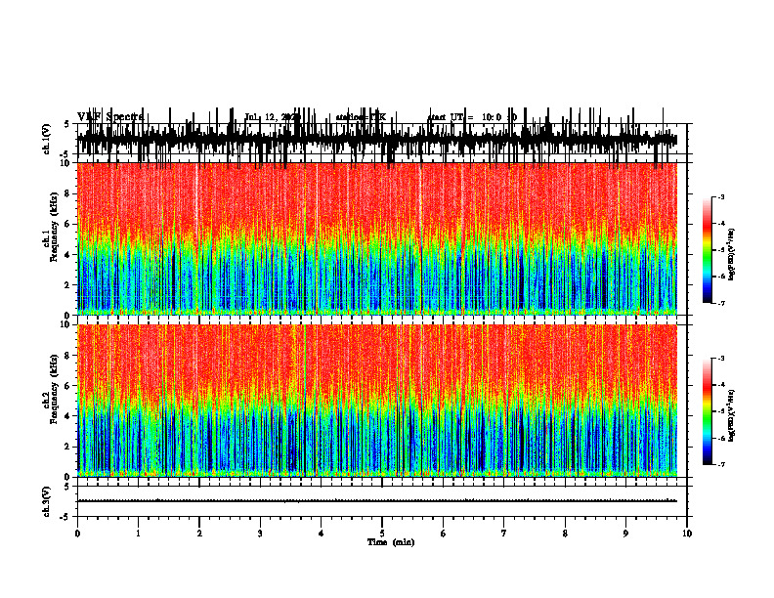
Task: Click the '6' kHz tick on ch.1 spectrogram
Action: pos(67,224)
